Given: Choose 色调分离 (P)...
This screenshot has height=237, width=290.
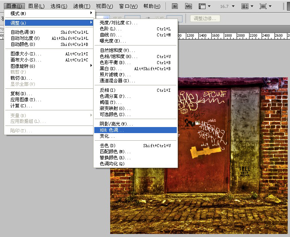Looking at the screenshot, I should tap(136, 96).
